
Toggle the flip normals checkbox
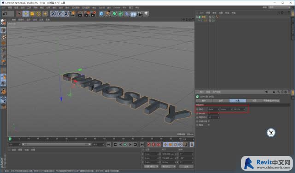(x=209, y=121)
